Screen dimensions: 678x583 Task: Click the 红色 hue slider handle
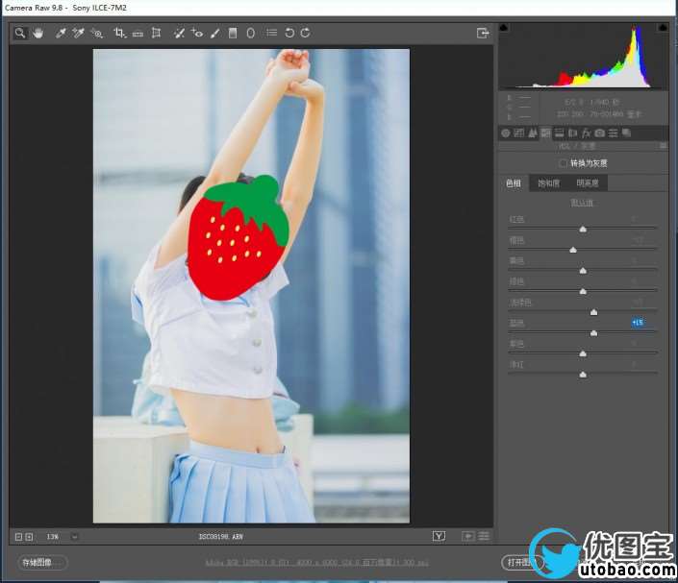coord(583,229)
